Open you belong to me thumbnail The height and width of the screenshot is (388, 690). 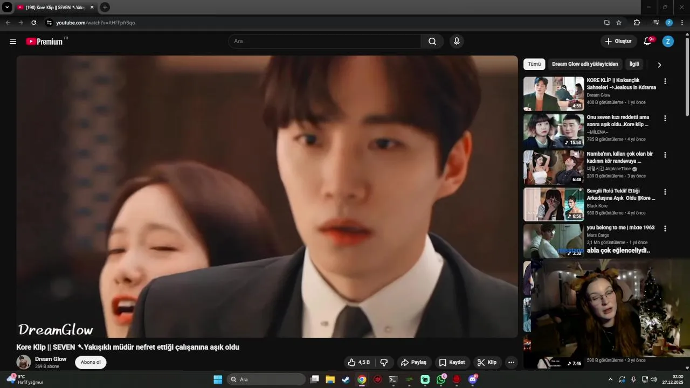(554, 241)
